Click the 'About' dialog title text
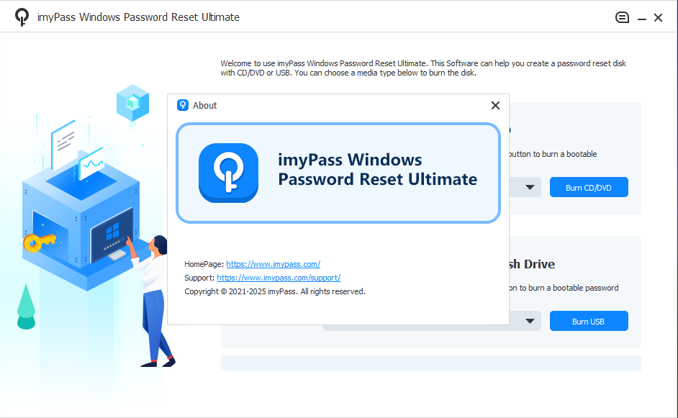Image resolution: width=678 pixels, height=418 pixels. pyautogui.click(x=204, y=106)
